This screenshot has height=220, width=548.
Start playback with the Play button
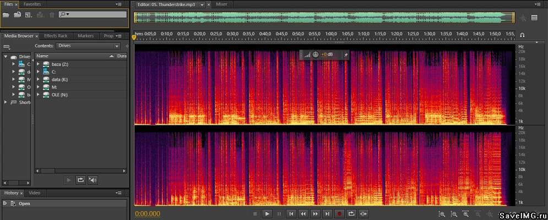(x=267, y=213)
